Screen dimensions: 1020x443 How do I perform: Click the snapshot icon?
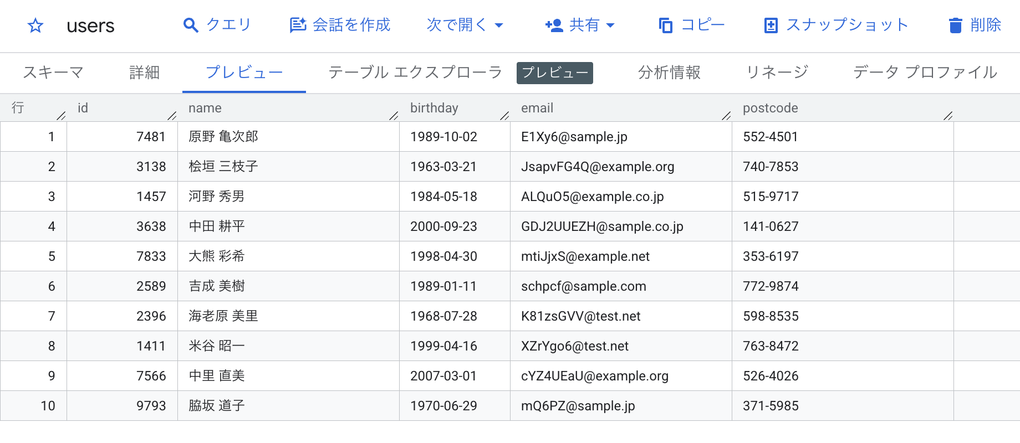click(771, 25)
